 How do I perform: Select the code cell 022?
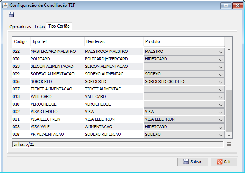point(21,51)
